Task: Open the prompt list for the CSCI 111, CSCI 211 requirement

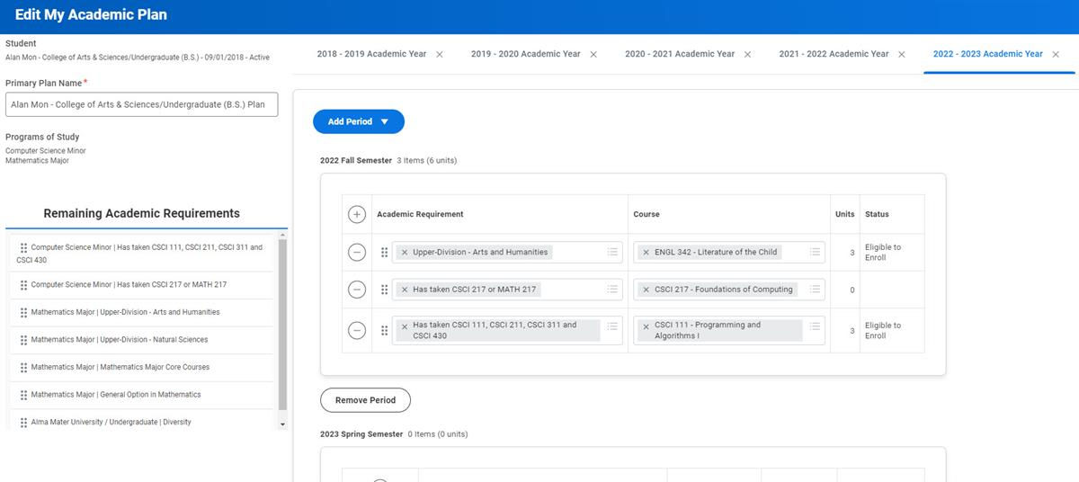Action: coord(612,326)
